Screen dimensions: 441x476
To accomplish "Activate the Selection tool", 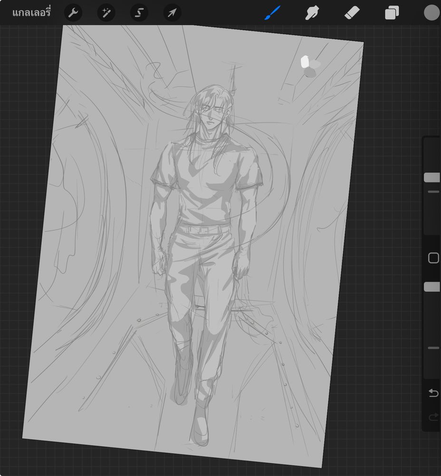I will point(139,13).
